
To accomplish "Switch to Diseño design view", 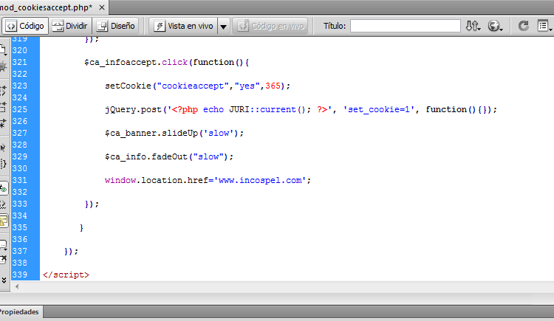I will click(x=115, y=26).
